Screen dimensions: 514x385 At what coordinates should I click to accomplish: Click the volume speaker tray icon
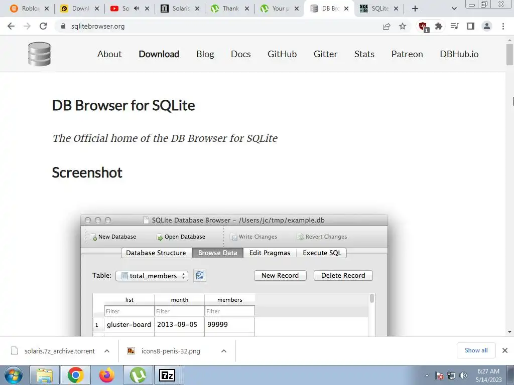click(463, 375)
